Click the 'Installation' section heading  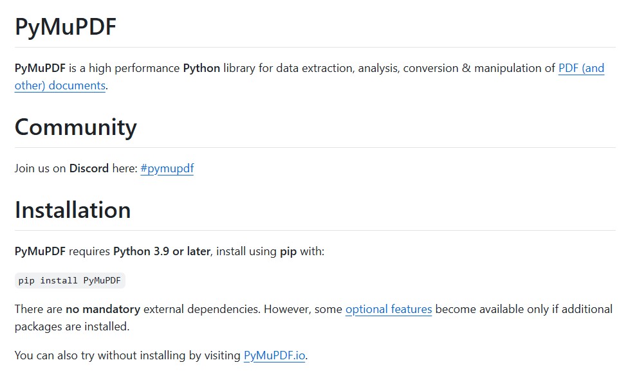(73, 210)
